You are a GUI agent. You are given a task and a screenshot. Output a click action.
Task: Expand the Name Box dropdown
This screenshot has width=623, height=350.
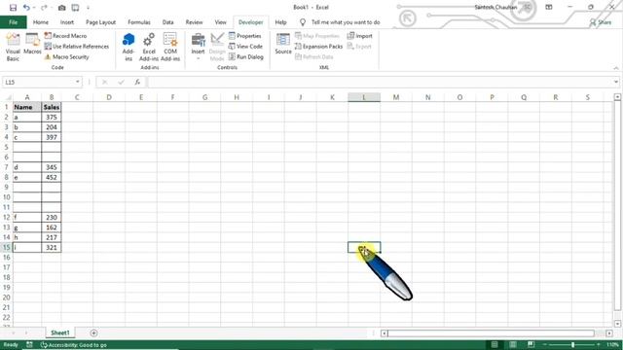(x=78, y=82)
